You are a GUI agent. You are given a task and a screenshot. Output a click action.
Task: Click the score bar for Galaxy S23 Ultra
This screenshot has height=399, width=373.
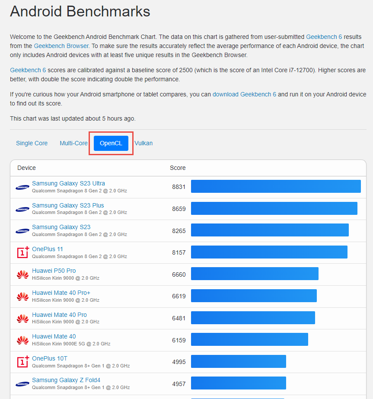[276, 186]
